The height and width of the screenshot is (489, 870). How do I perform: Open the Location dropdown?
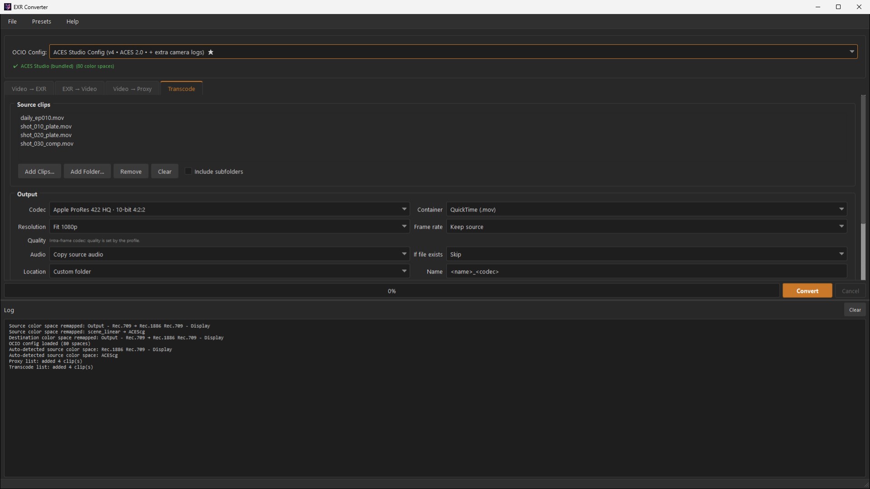click(229, 271)
